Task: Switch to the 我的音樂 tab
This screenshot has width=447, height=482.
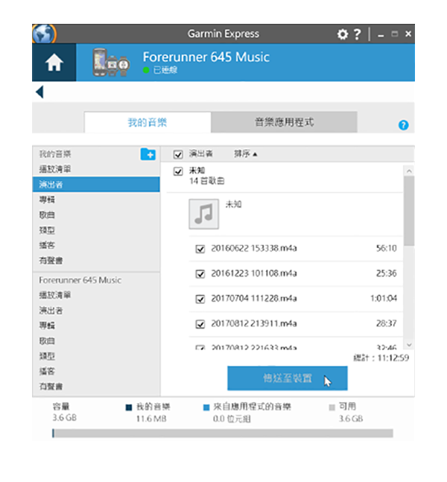Action: point(148,122)
